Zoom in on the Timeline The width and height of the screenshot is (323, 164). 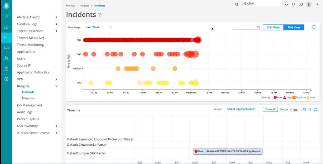tap(304, 110)
